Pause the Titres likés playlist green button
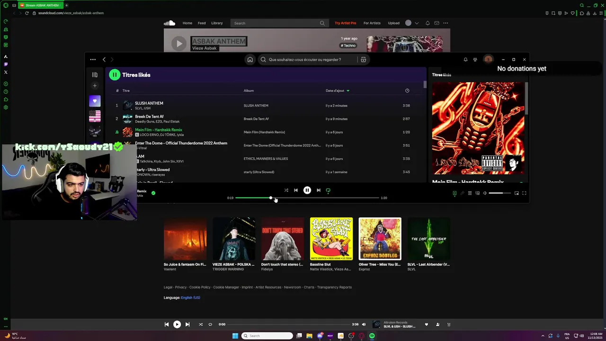The height and width of the screenshot is (341, 606). [x=115, y=75]
